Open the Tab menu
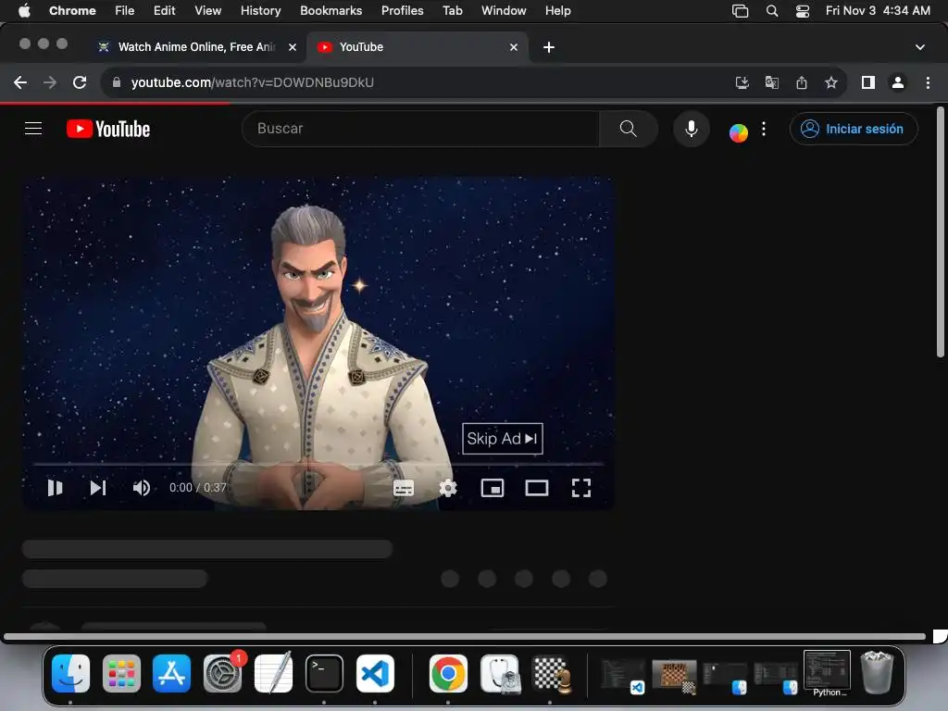948x711 pixels. pyautogui.click(x=452, y=10)
